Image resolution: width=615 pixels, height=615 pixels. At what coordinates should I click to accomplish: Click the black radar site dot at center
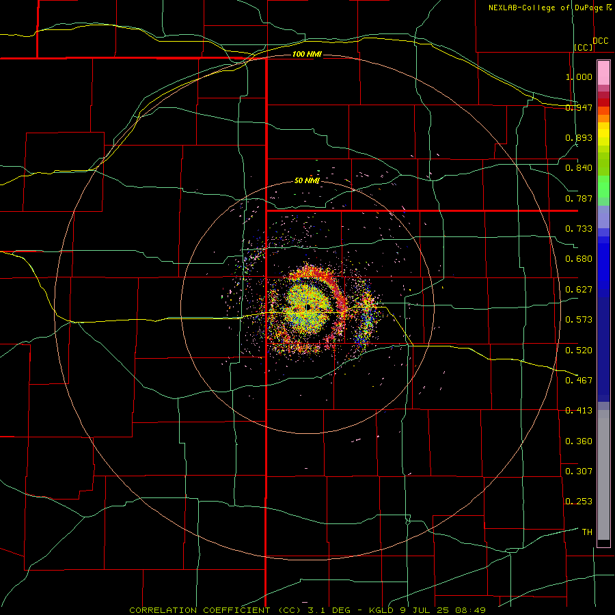308,307
